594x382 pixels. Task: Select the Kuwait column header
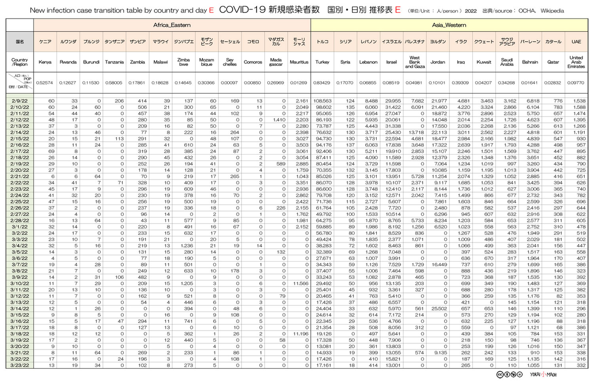(x=484, y=63)
